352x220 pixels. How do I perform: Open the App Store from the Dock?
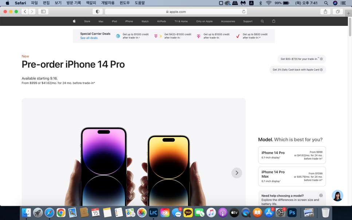[269, 212]
